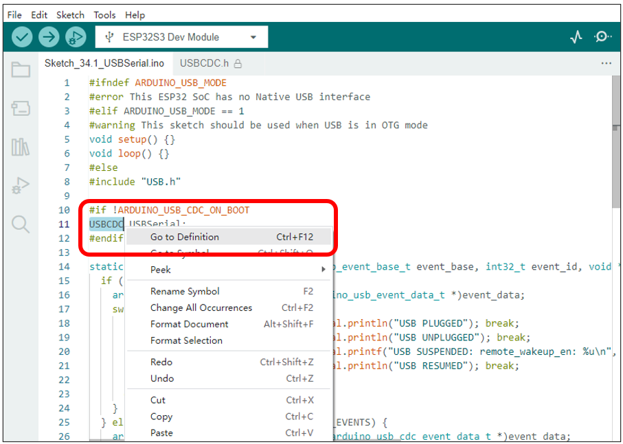Open the Library Manager sidebar
This screenshot has width=623, height=444.
21,147
